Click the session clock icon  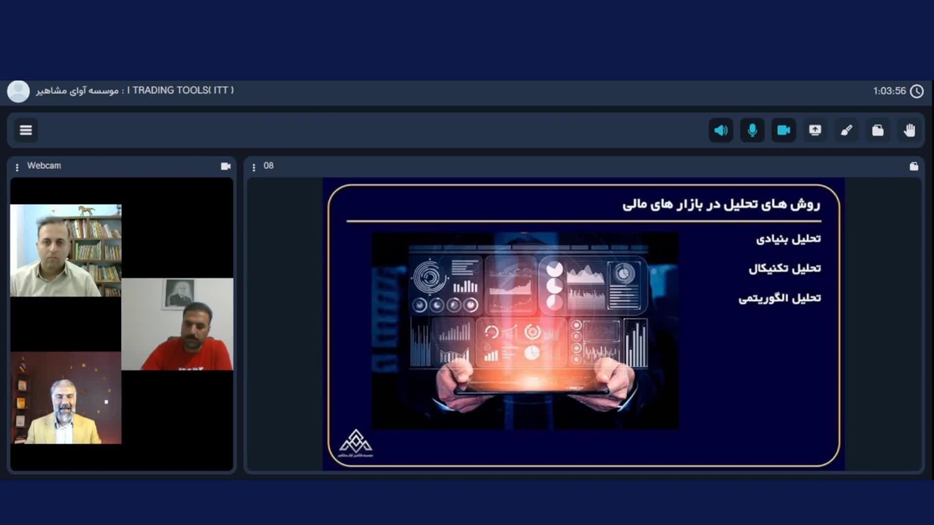916,91
